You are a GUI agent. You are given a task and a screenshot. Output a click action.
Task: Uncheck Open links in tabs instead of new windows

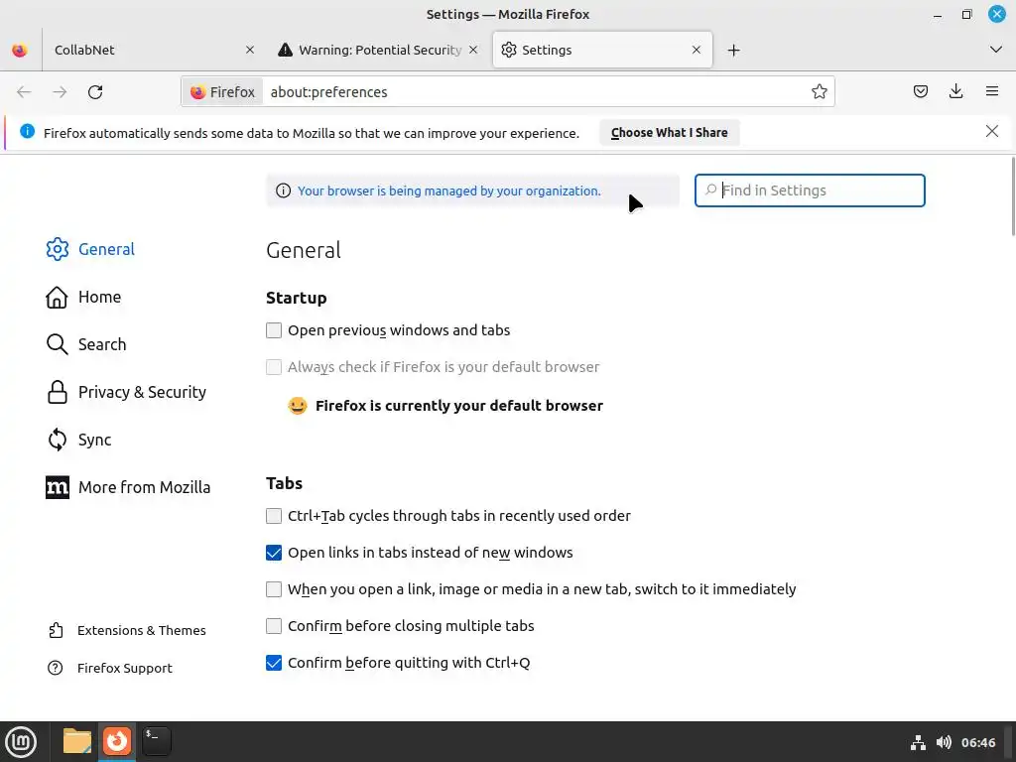coord(274,553)
